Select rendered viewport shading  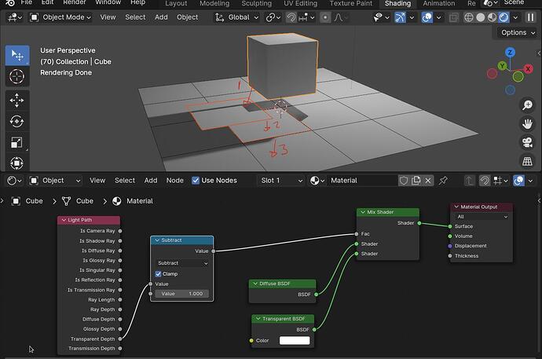point(504,17)
